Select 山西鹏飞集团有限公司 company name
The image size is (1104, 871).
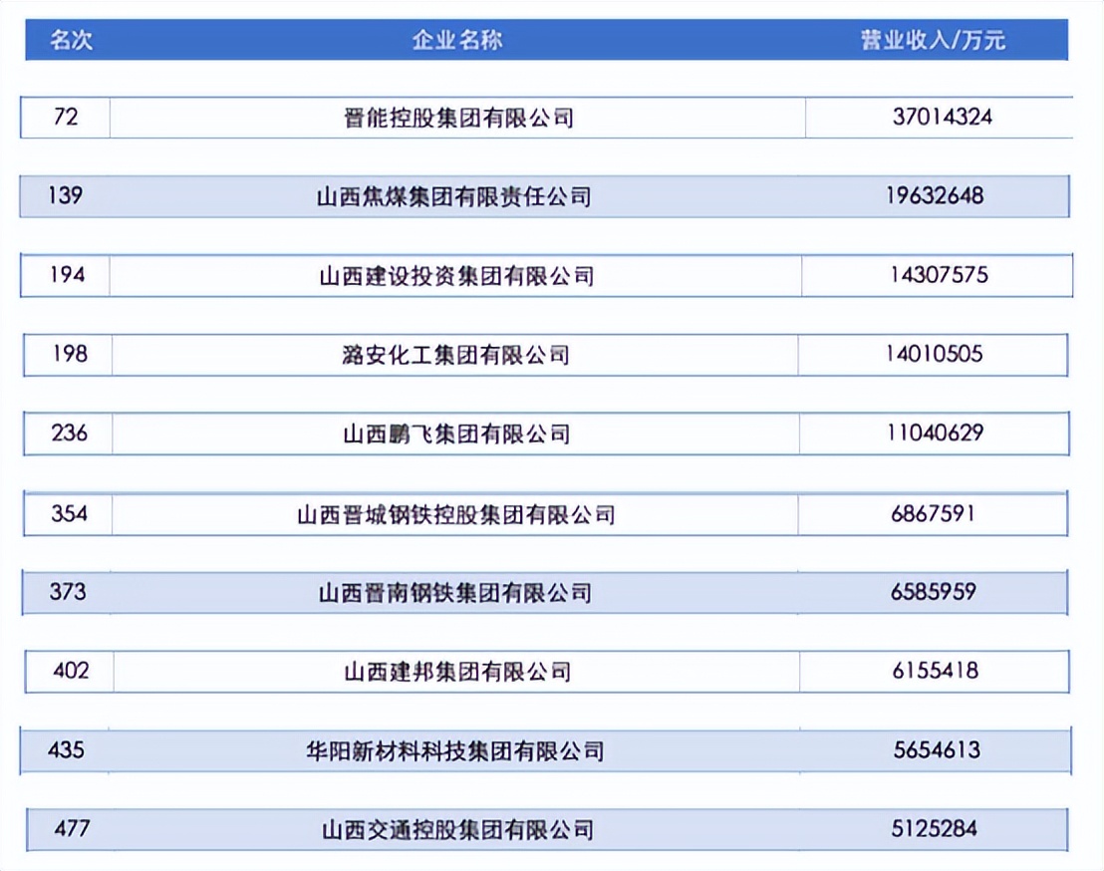(x=456, y=434)
